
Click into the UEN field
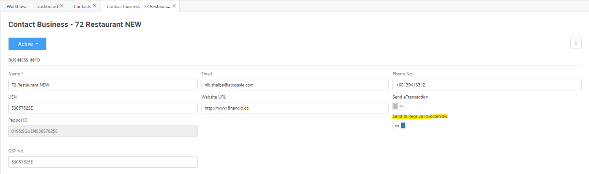(103, 108)
